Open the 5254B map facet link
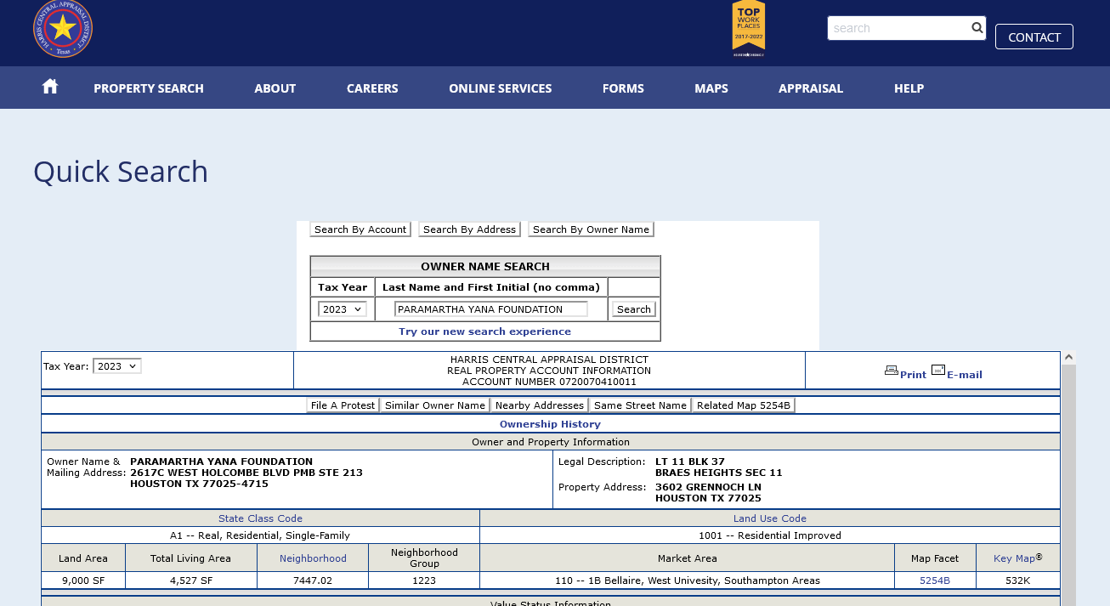The image size is (1110, 606). tap(935, 581)
